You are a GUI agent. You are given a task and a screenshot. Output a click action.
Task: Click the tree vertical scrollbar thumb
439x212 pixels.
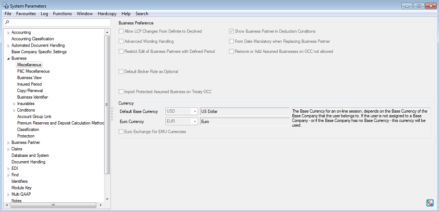107,105
